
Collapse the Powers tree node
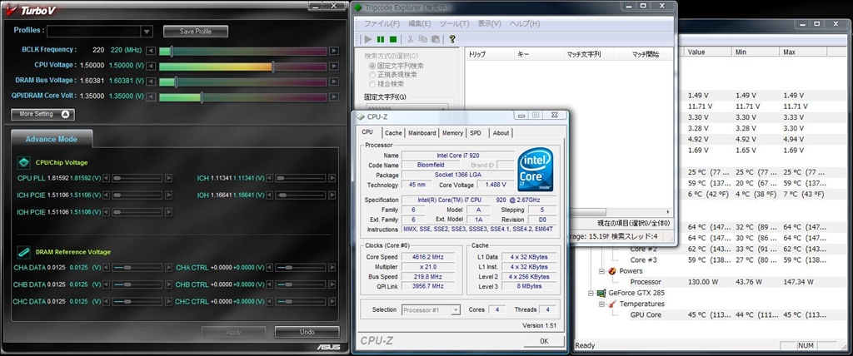[x=601, y=270]
